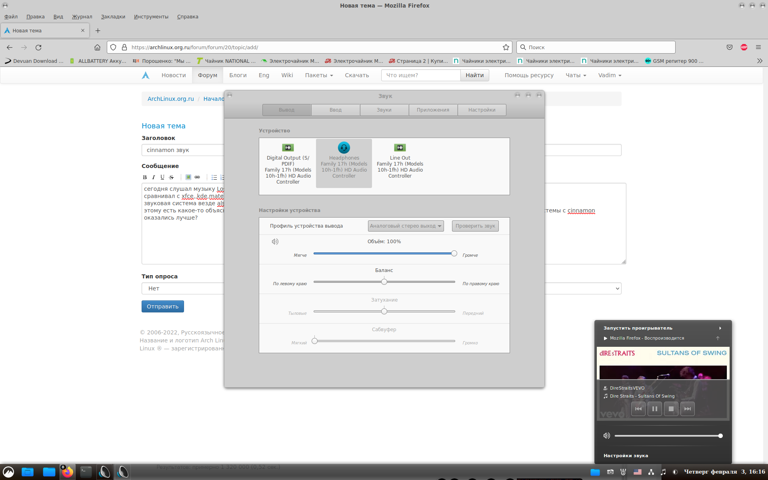This screenshot has width=768, height=480.
Task: Stop playback in media applet
Action: 671,409
